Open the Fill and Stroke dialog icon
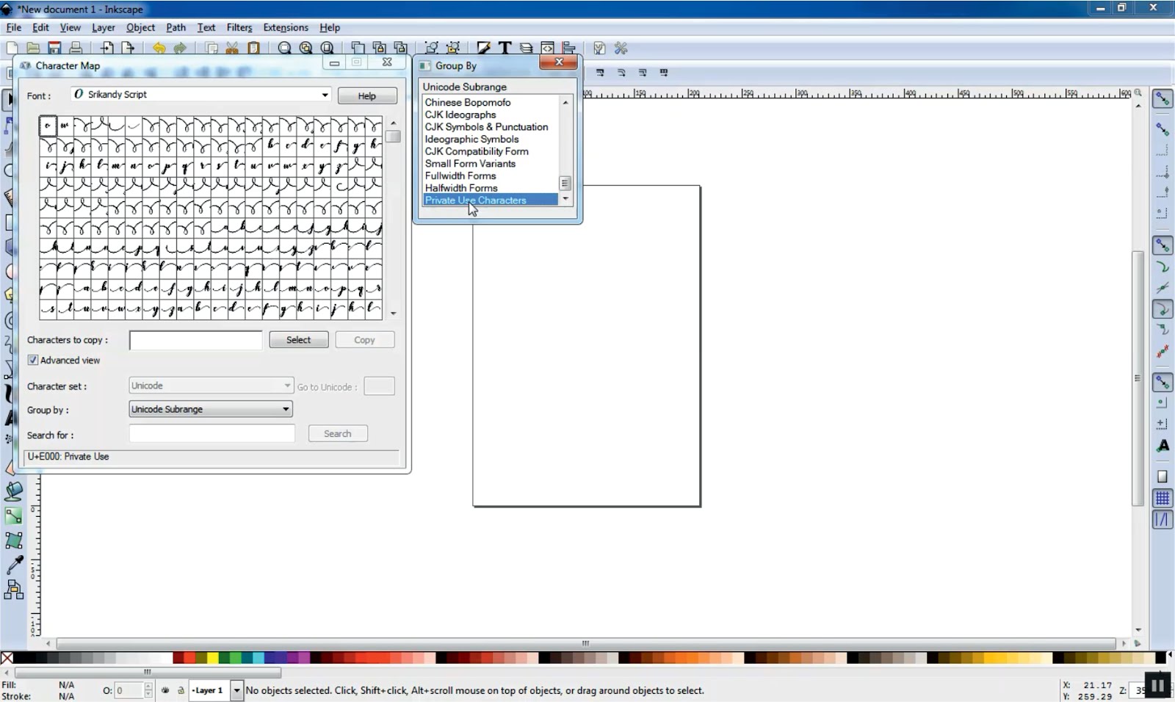 coord(485,48)
